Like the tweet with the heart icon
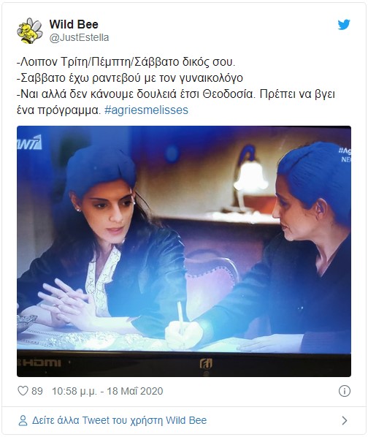The image size is (368, 437). (23, 391)
